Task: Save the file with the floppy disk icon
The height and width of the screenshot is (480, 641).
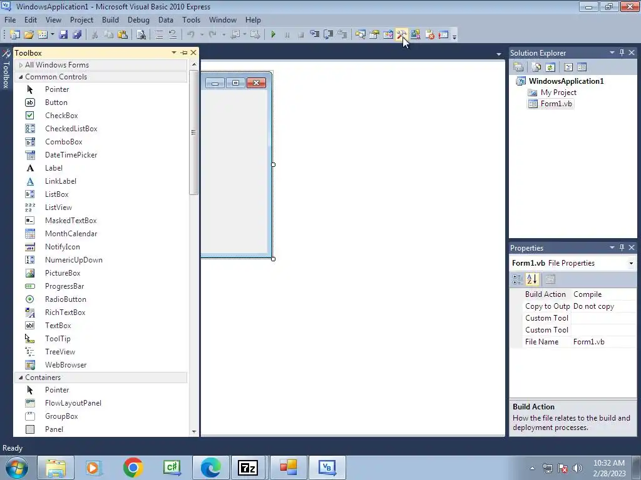Action: click(x=63, y=35)
